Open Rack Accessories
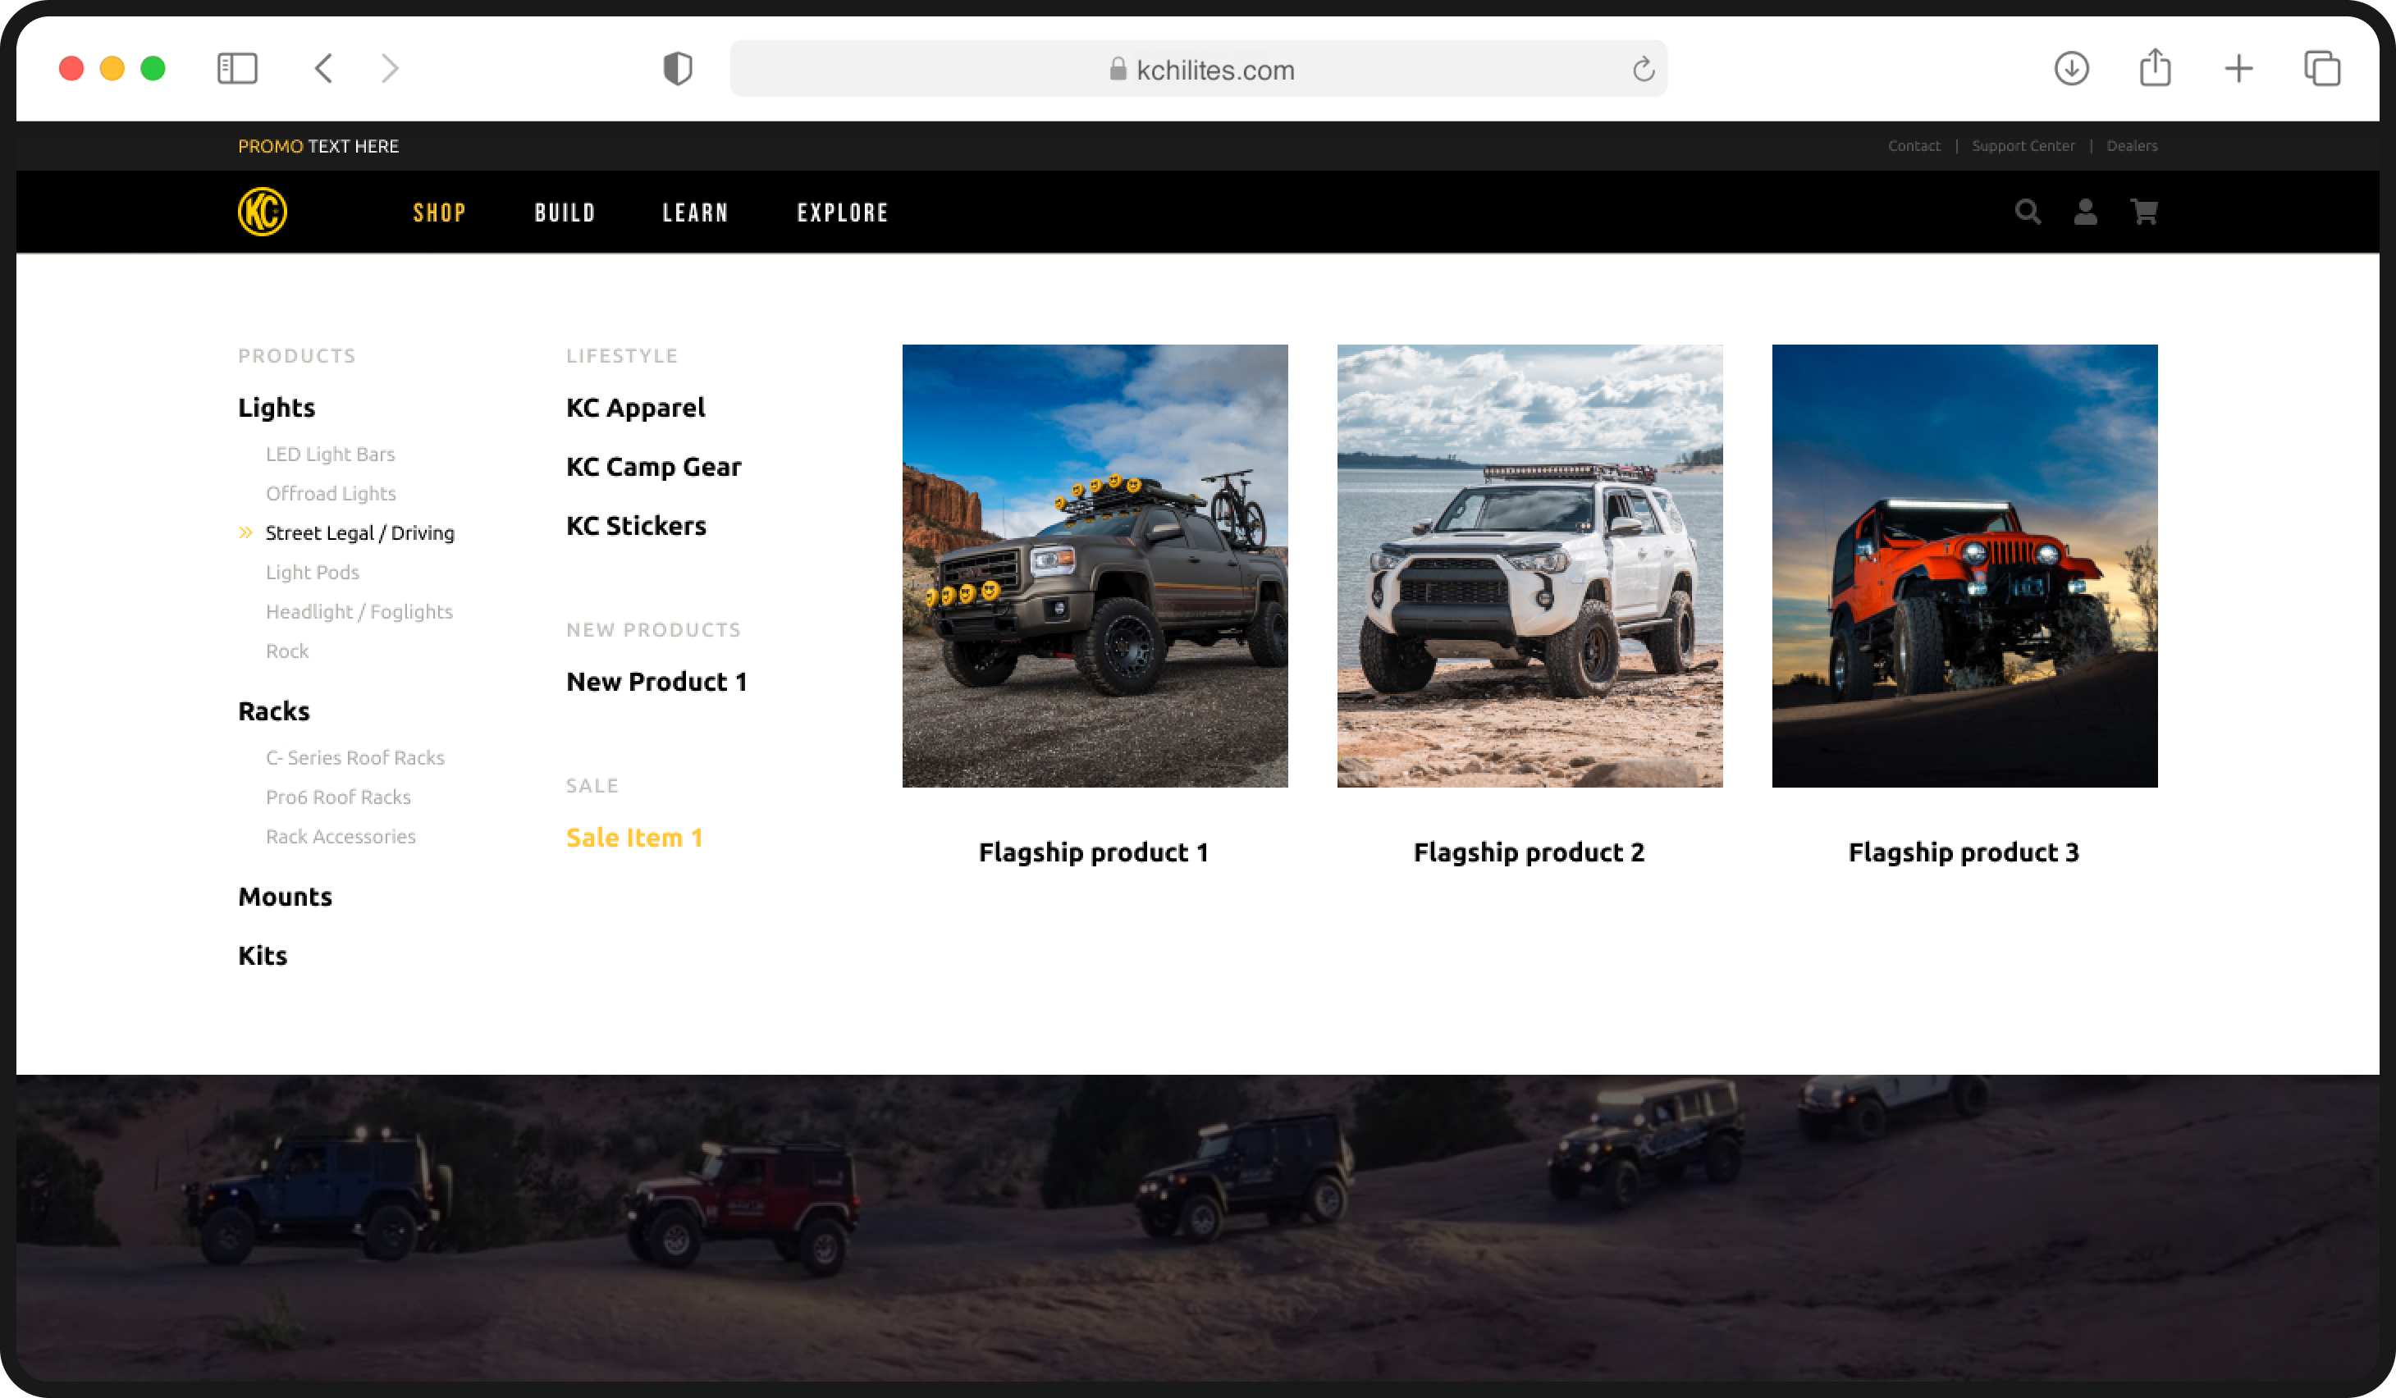Image resolution: width=2396 pixels, height=1398 pixels. (x=341, y=836)
